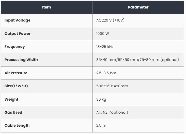Select the "Gas Used" row label
The image size is (186, 134).
click(13, 112)
